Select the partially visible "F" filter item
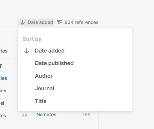This screenshot has width=154, height=129. tap(1, 66)
